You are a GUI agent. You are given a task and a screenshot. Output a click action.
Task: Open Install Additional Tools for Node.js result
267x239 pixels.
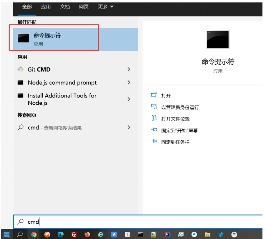coord(75,99)
